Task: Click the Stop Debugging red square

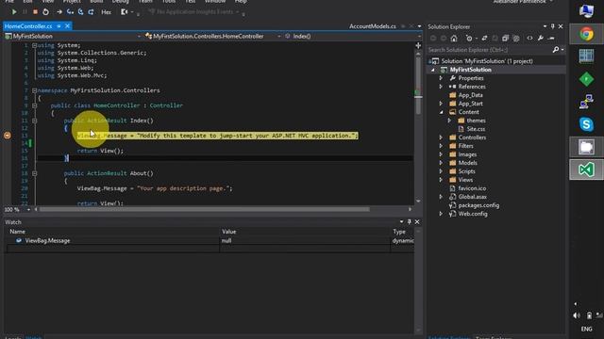Action: point(35,12)
